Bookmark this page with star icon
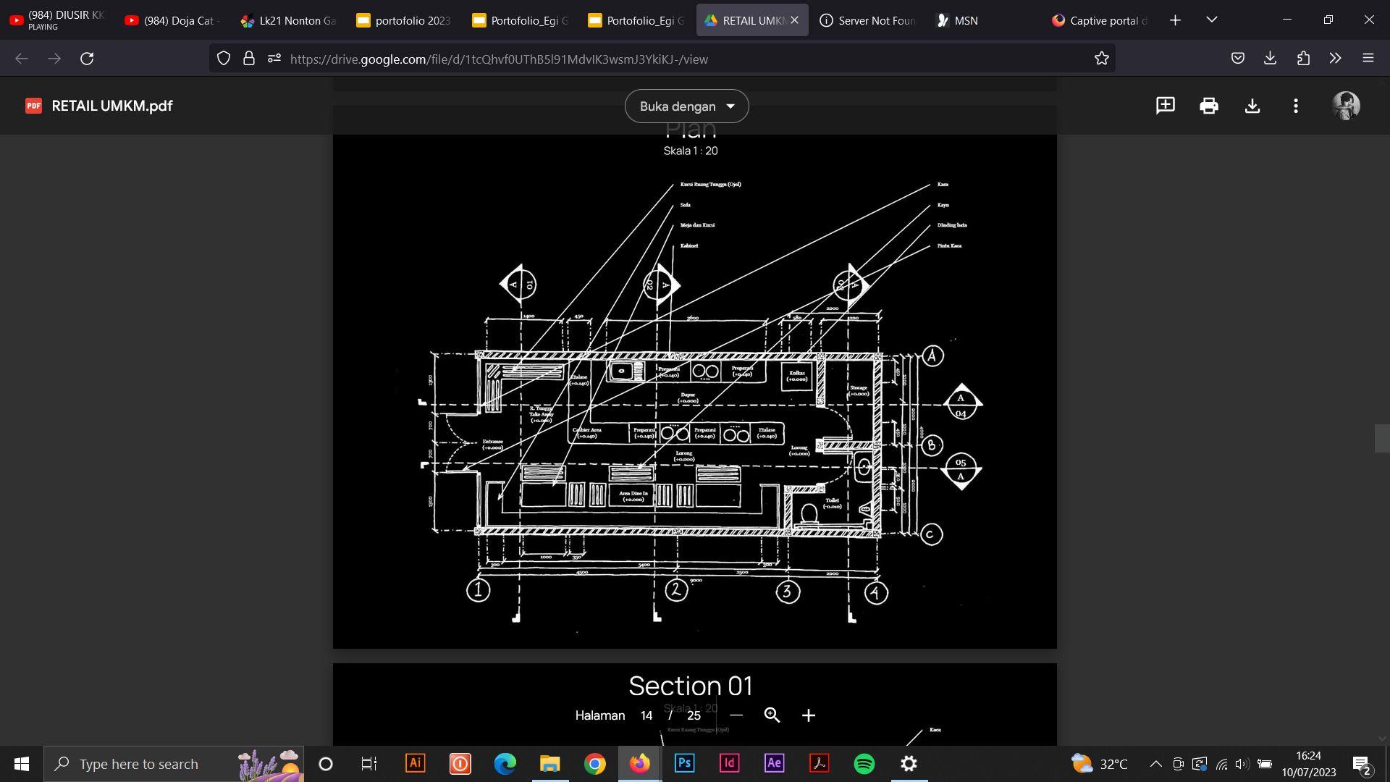This screenshot has width=1390, height=782. click(1101, 59)
